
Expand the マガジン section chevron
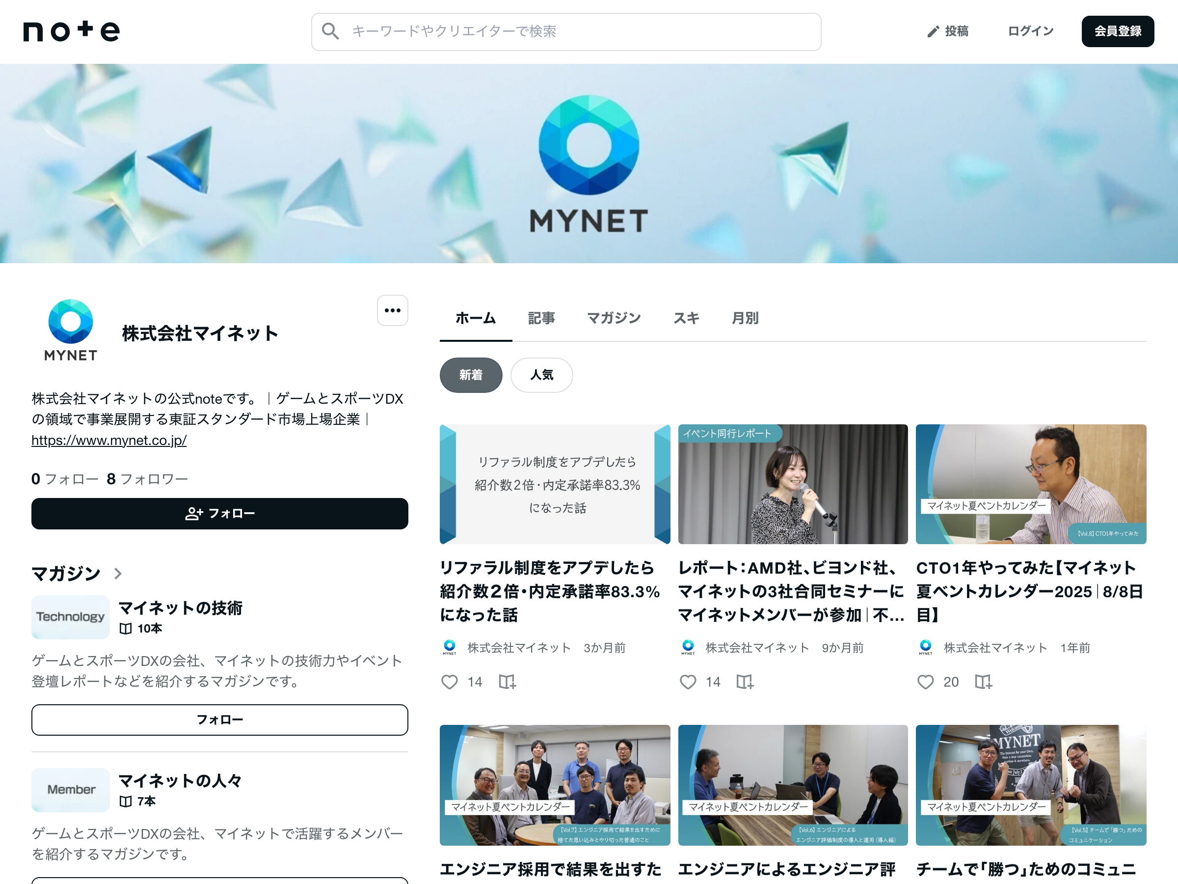click(x=118, y=573)
